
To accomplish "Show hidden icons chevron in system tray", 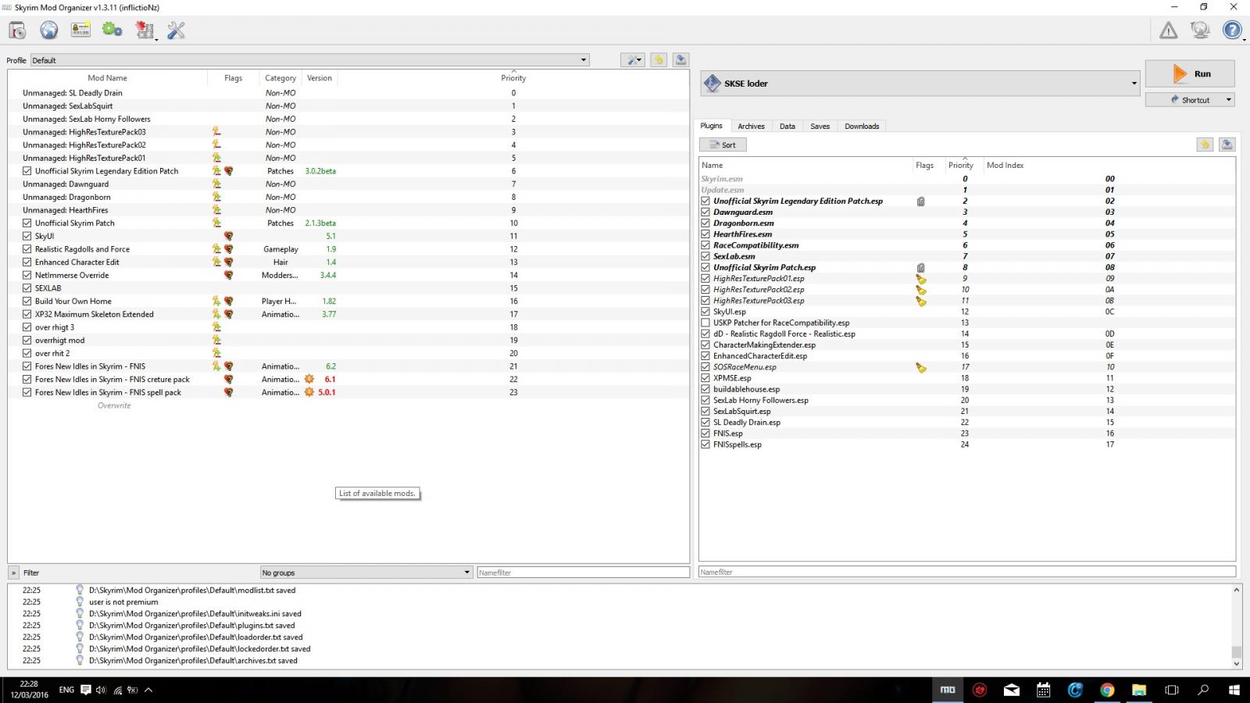I will [x=148, y=690].
